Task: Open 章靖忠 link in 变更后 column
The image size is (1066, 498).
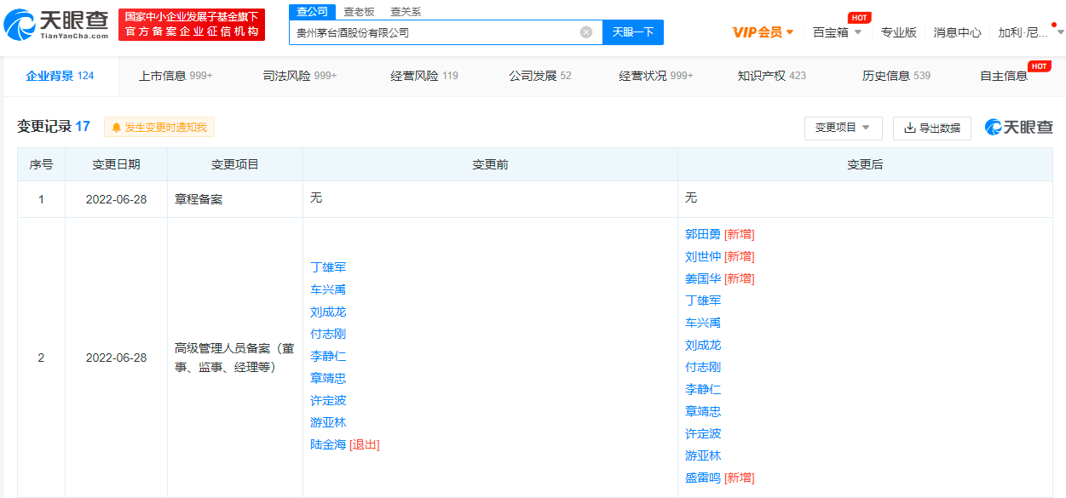Action: (703, 411)
